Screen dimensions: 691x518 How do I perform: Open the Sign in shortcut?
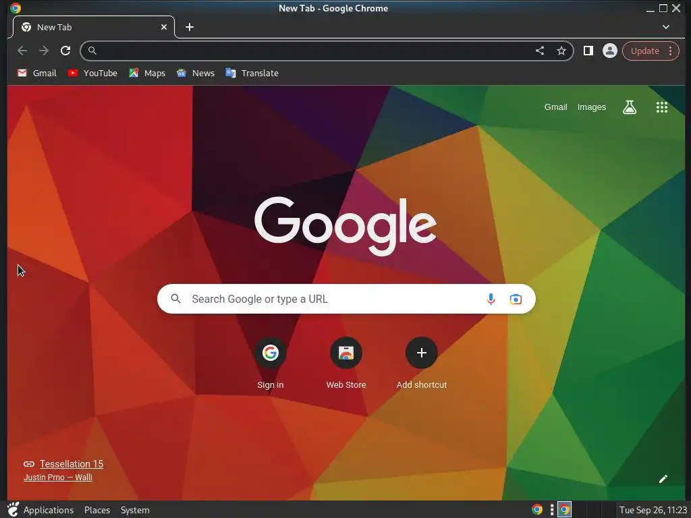click(270, 364)
